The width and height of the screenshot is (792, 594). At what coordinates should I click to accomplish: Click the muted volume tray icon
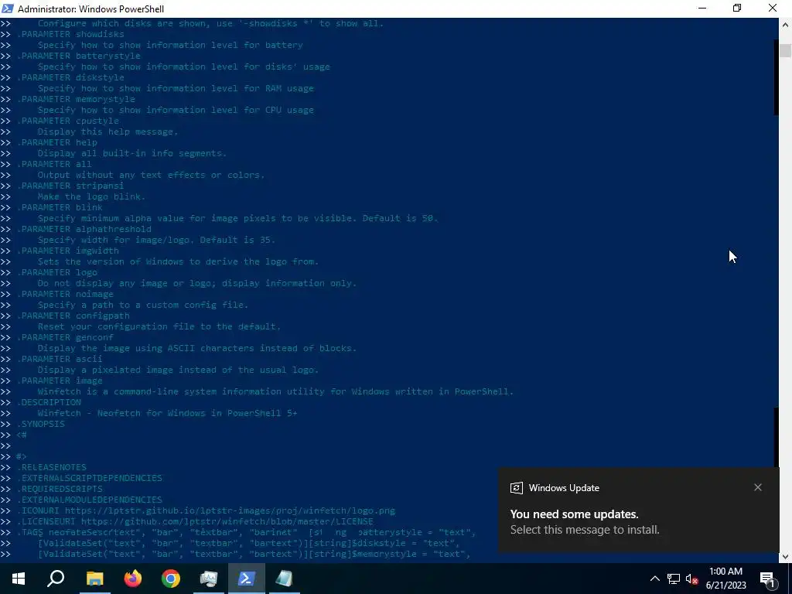(x=692, y=579)
